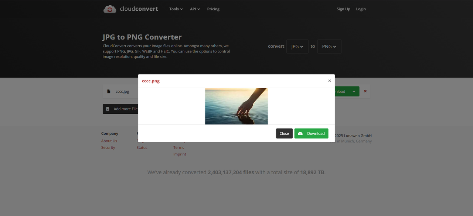Screen dimensions: 473x216
Task: Open the API dropdown menu
Action: [195, 9]
